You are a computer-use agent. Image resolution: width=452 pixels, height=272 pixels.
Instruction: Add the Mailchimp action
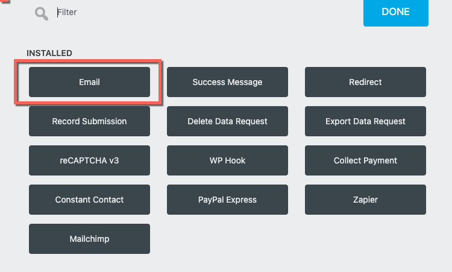click(89, 239)
